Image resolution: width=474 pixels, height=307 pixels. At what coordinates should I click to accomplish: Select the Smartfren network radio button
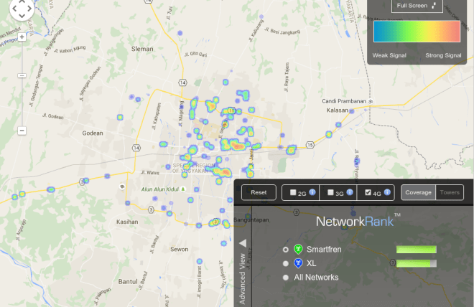tap(287, 249)
